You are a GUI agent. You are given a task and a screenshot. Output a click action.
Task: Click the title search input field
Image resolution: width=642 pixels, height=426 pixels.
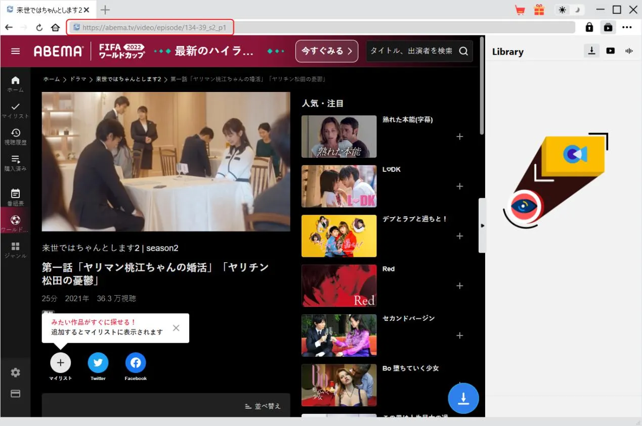coord(411,51)
